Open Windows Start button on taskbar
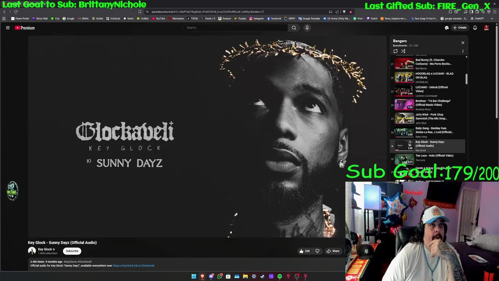Image resolution: width=499 pixels, height=281 pixels. tap(194, 276)
